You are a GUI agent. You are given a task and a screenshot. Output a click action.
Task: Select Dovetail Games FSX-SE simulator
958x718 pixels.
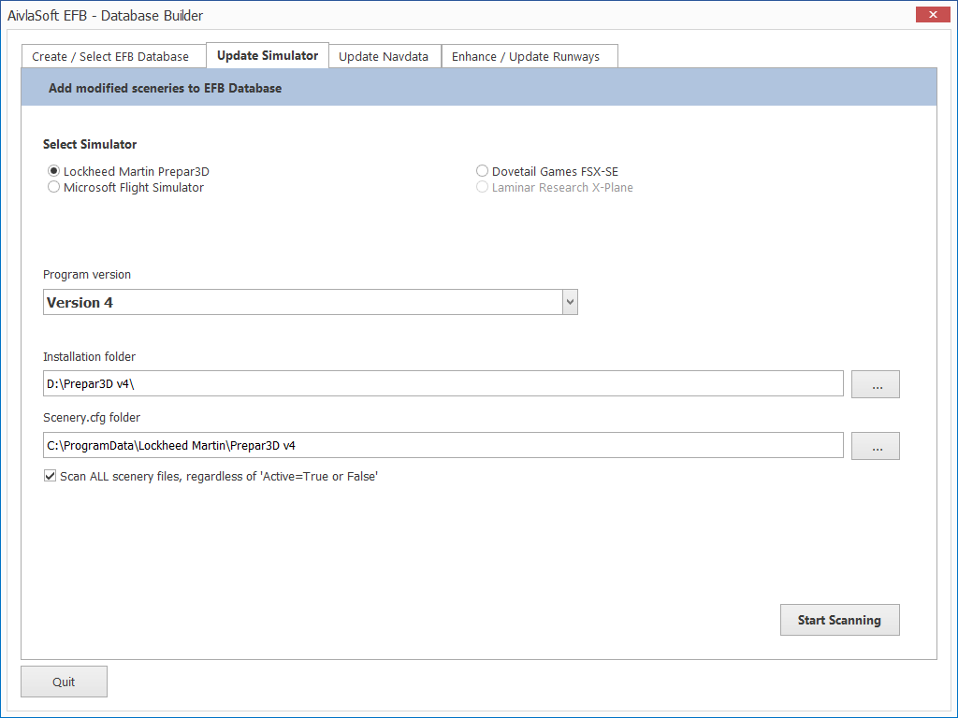pyautogui.click(x=482, y=171)
